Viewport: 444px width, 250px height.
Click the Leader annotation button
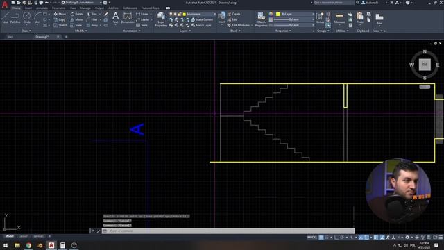click(143, 19)
